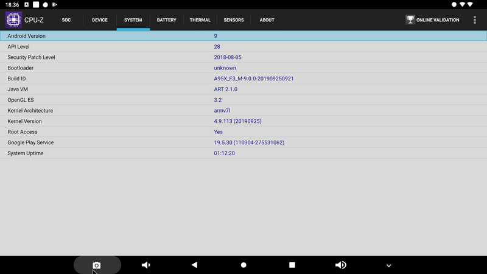Click the Kernel Architecture label

coord(30,111)
